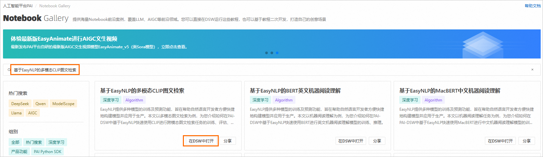Switch to the second banner carousel dot
543x157 pixels.
(272, 53)
